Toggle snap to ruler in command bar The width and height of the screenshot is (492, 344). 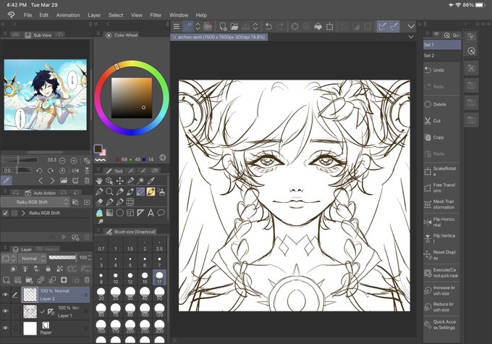tap(382, 26)
